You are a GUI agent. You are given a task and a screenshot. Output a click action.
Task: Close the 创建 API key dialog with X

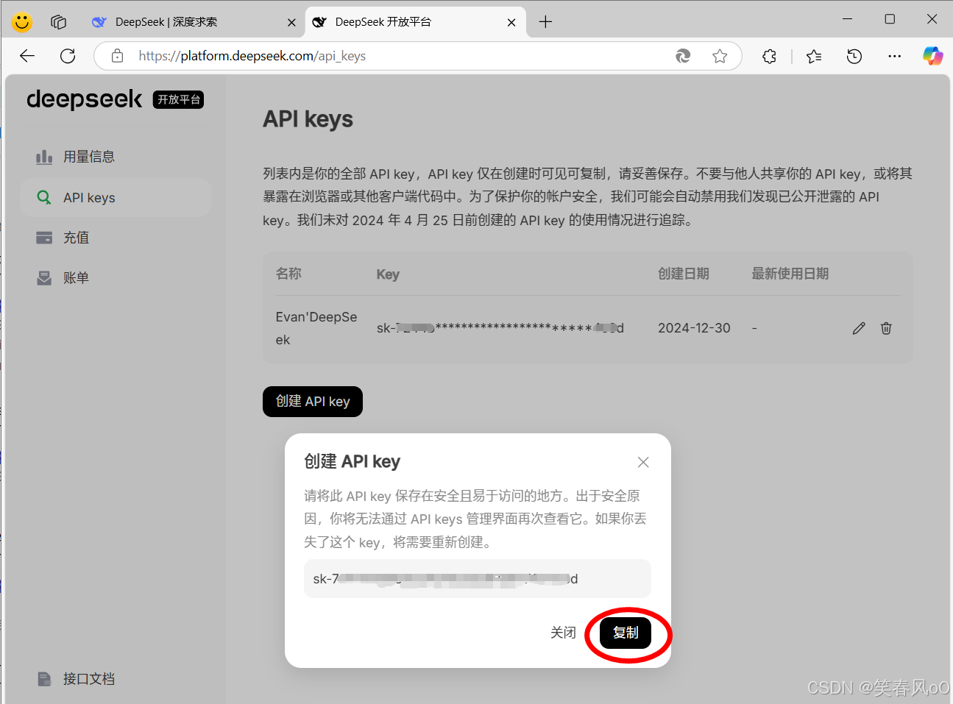(643, 462)
